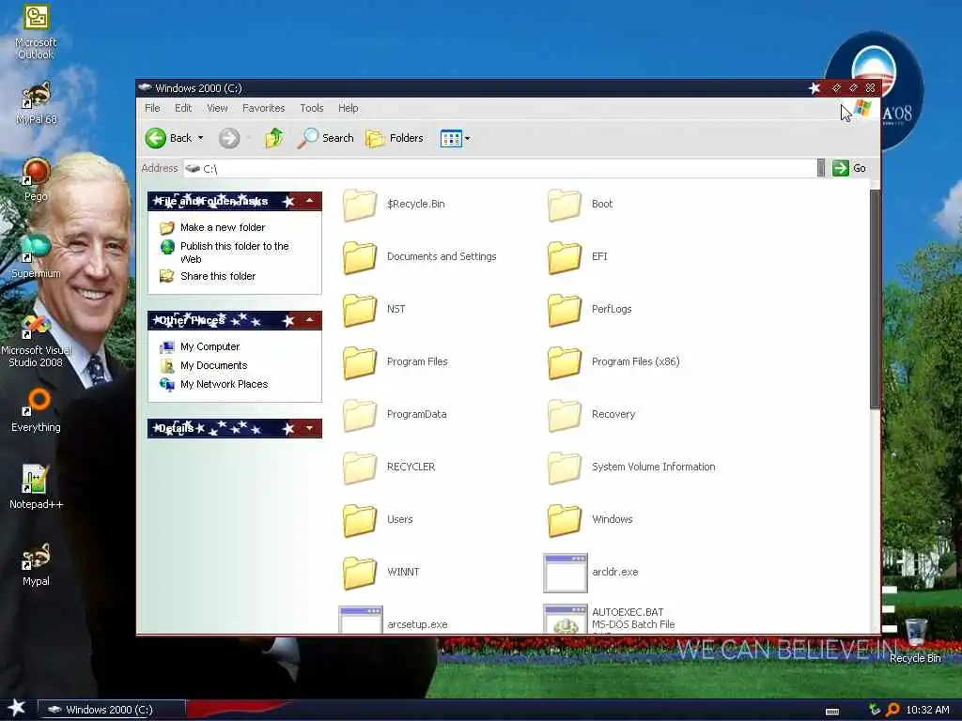The height and width of the screenshot is (721, 962).
Task: Click the green Back arrow button
Action: (x=156, y=138)
